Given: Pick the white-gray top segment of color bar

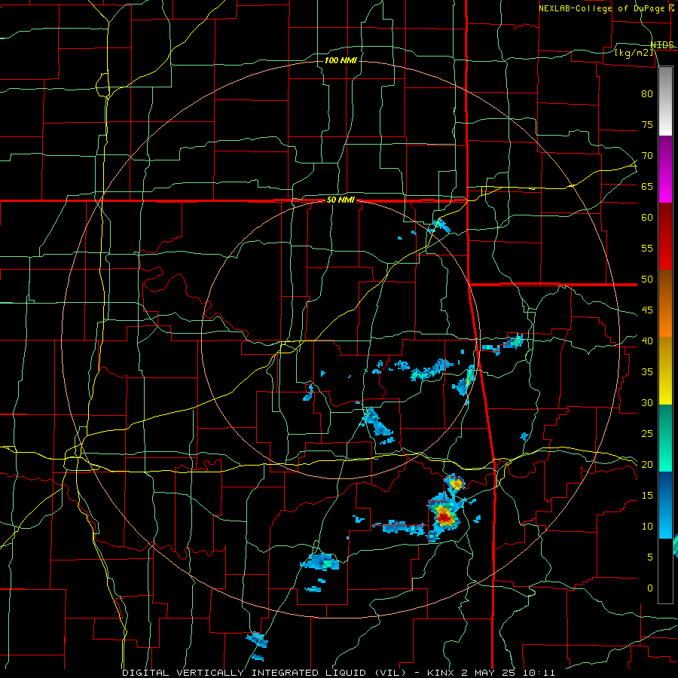Looking at the screenshot, I should coord(665,101).
